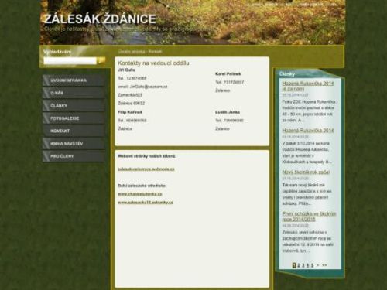
Task: Open the PRO ČLENY menu item
Action: click(74, 156)
